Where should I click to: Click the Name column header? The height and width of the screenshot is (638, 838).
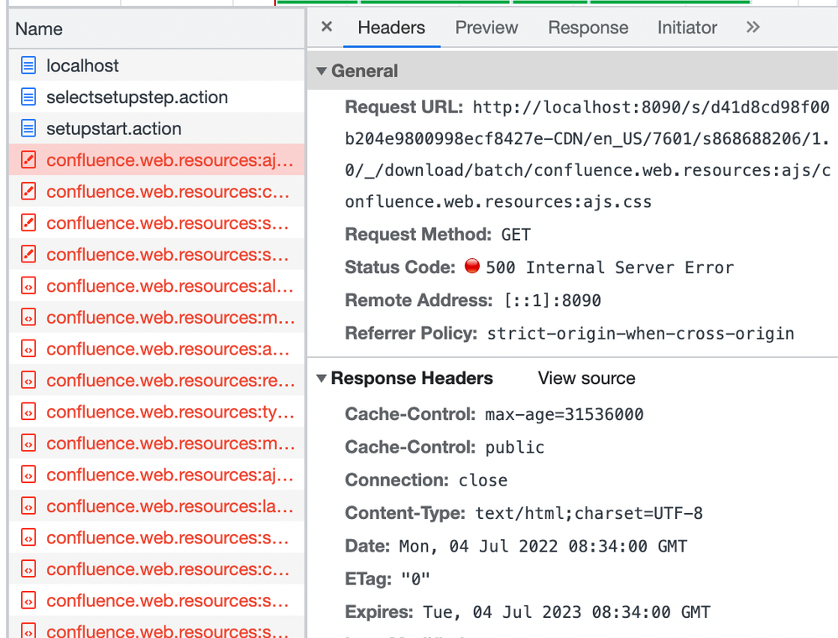157,29
